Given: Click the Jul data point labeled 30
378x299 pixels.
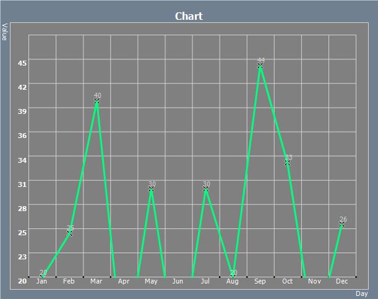Looking at the screenshot, I should click(205, 189).
